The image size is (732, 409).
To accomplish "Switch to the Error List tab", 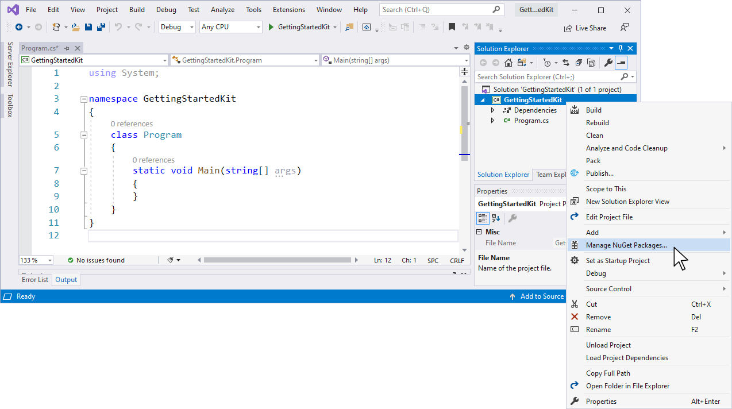I will pyautogui.click(x=34, y=280).
